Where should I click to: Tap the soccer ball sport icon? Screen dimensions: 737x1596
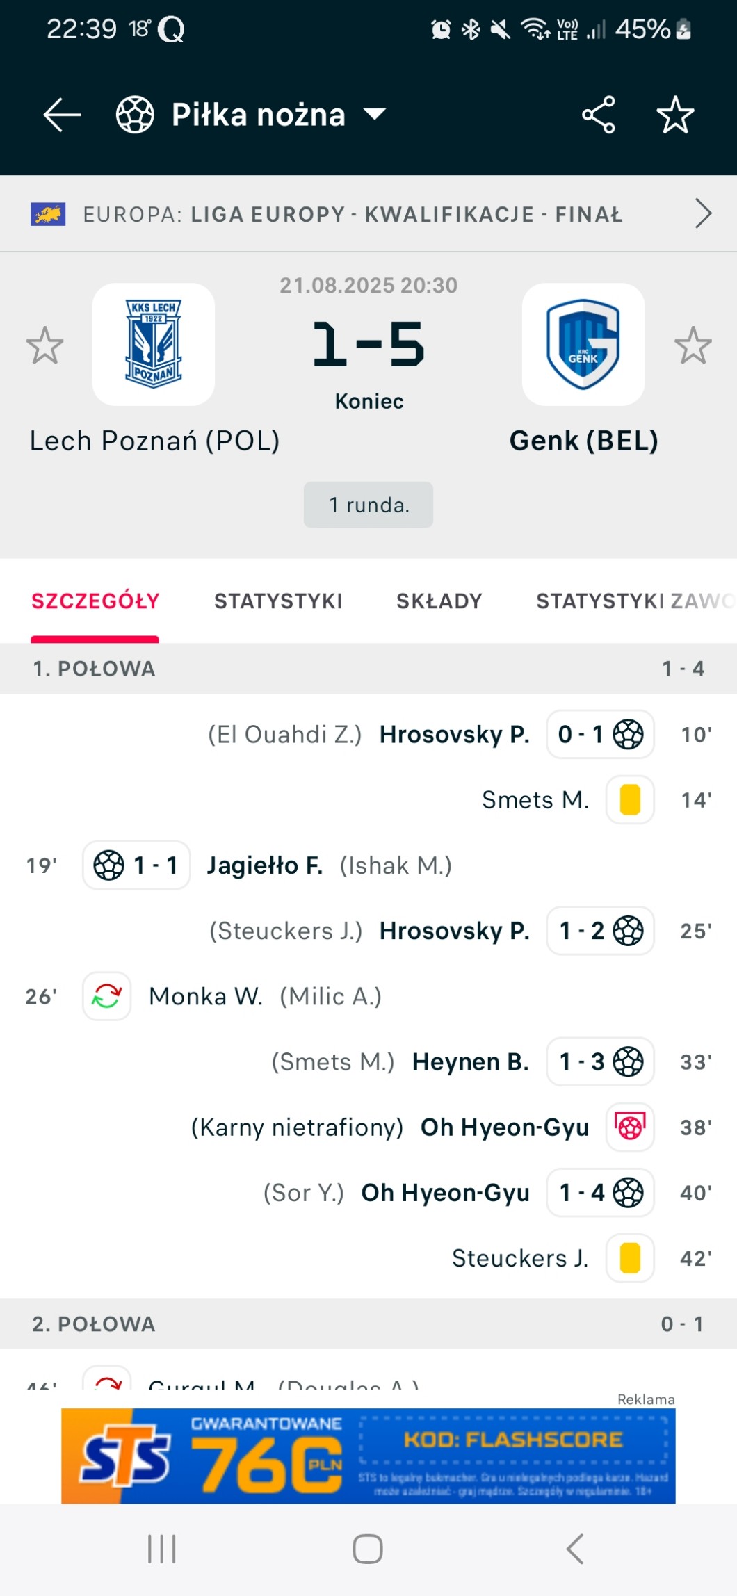(x=135, y=115)
